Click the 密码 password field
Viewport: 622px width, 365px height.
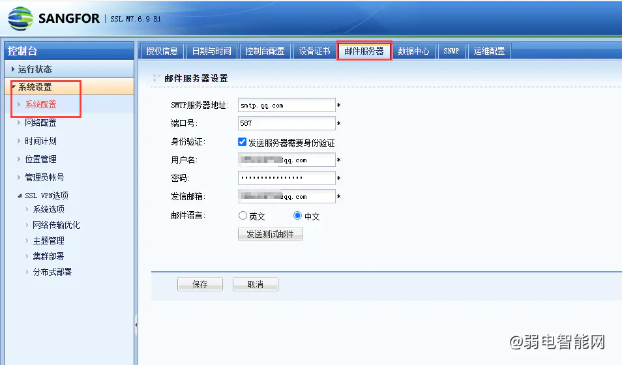point(287,178)
